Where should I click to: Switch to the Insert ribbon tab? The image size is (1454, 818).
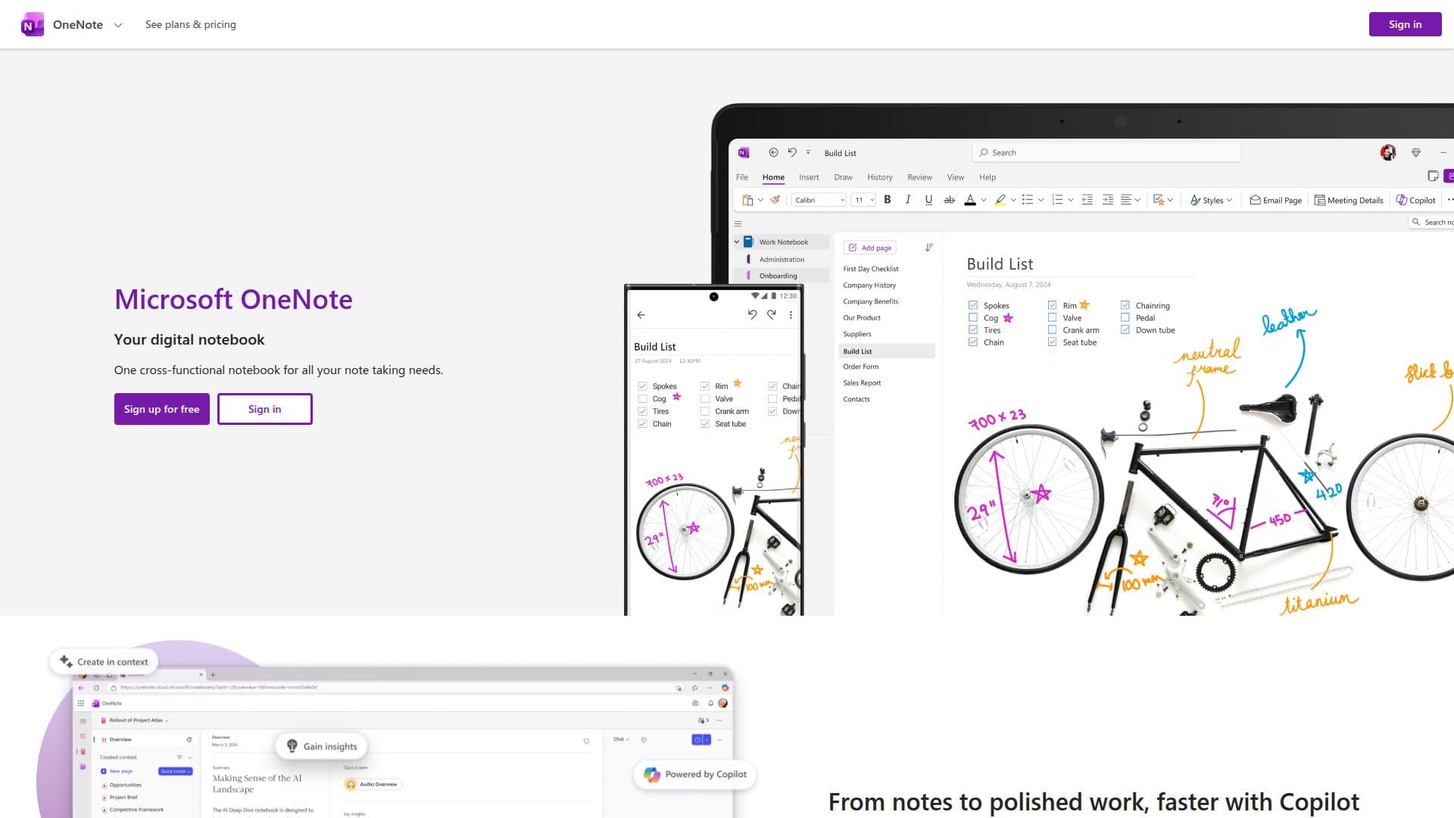(x=809, y=177)
